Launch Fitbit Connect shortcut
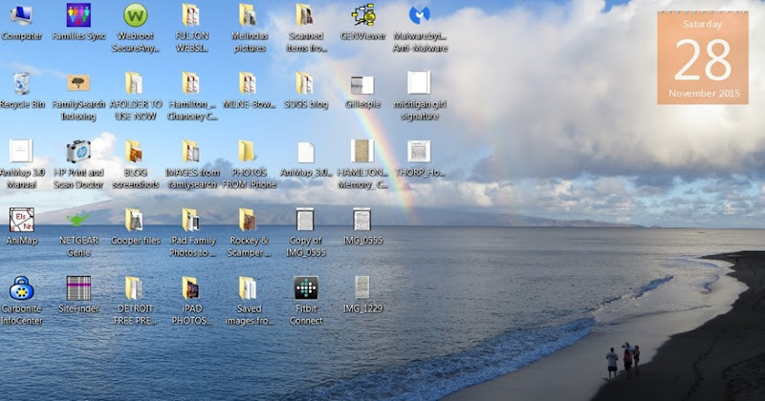Viewport: 765px width, 401px height. 306,301
